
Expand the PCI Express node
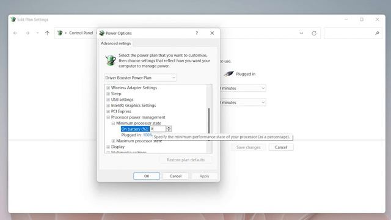(x=108, y=111)
